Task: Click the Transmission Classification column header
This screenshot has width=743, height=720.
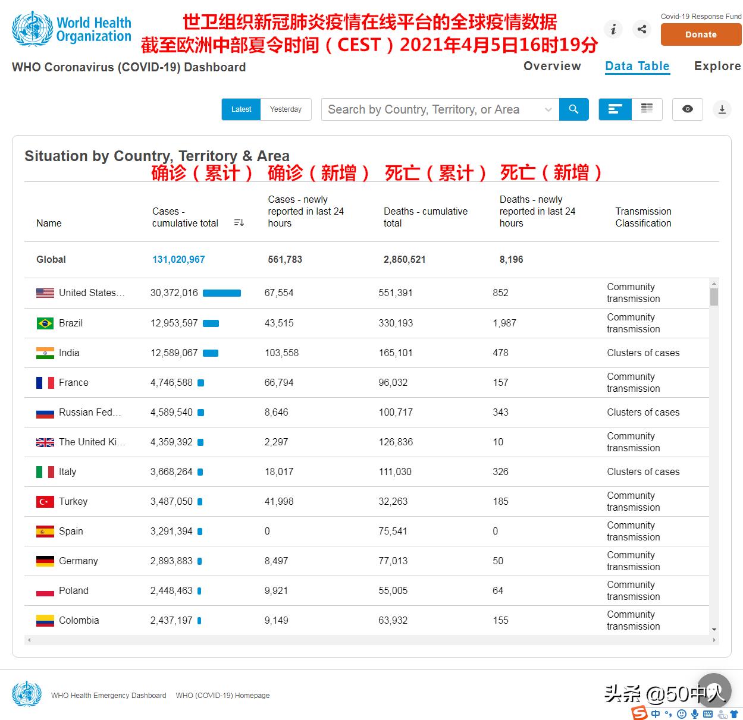Action: (x=643, y=217)
